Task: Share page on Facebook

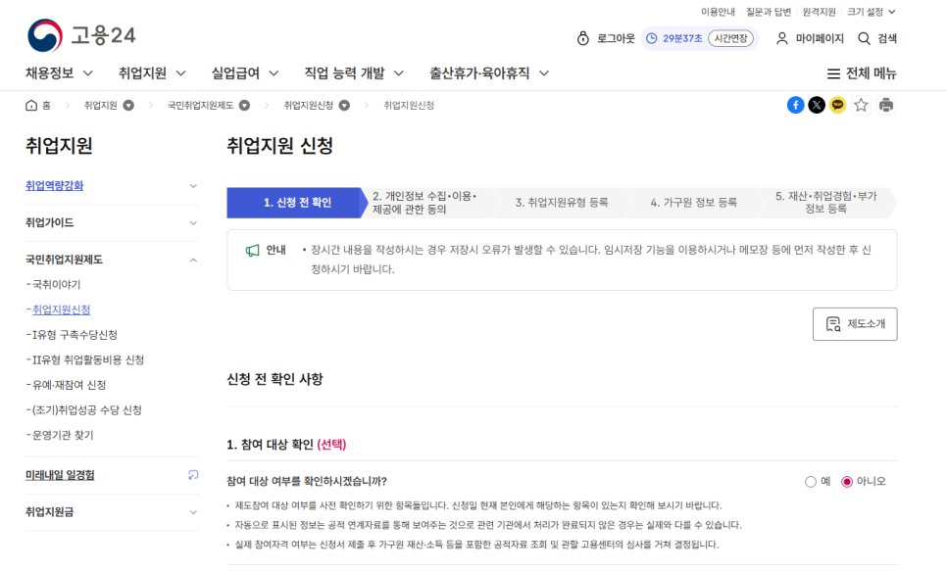Action: pos(795,105)
